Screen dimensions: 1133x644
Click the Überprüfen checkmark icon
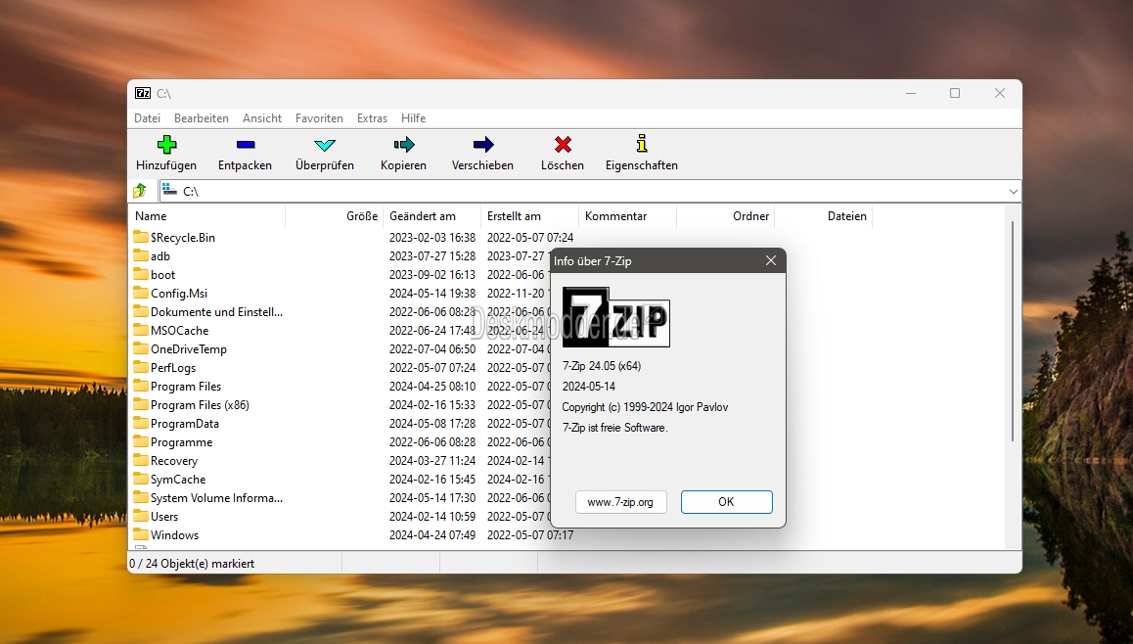(325, 145)
